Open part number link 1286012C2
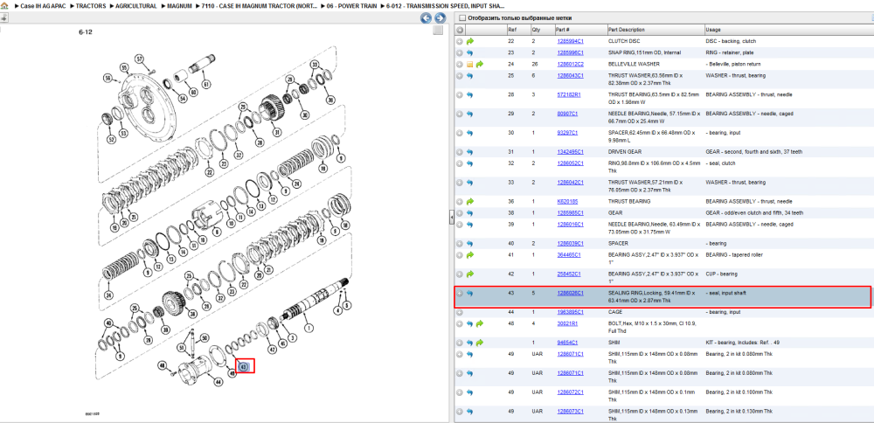Image resolution: width=874 pixels, height=423 pixels. (570, 64)
